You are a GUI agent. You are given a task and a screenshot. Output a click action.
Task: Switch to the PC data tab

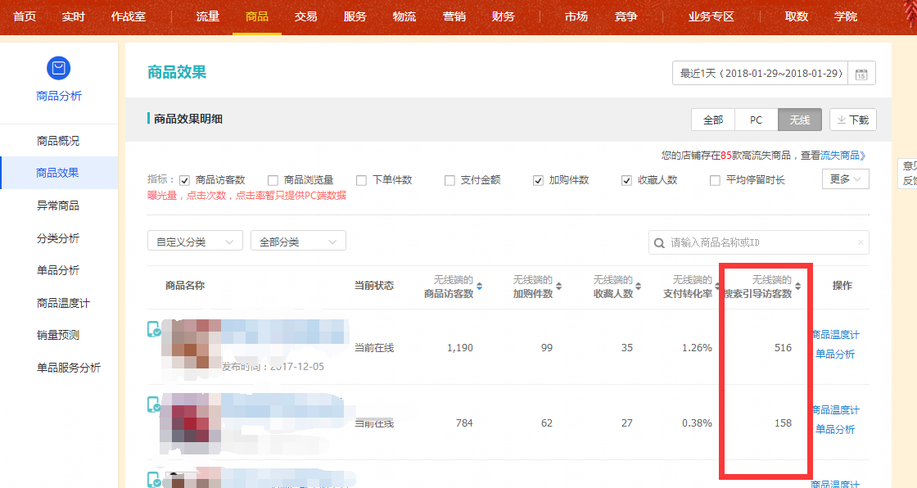pos(756,120)
